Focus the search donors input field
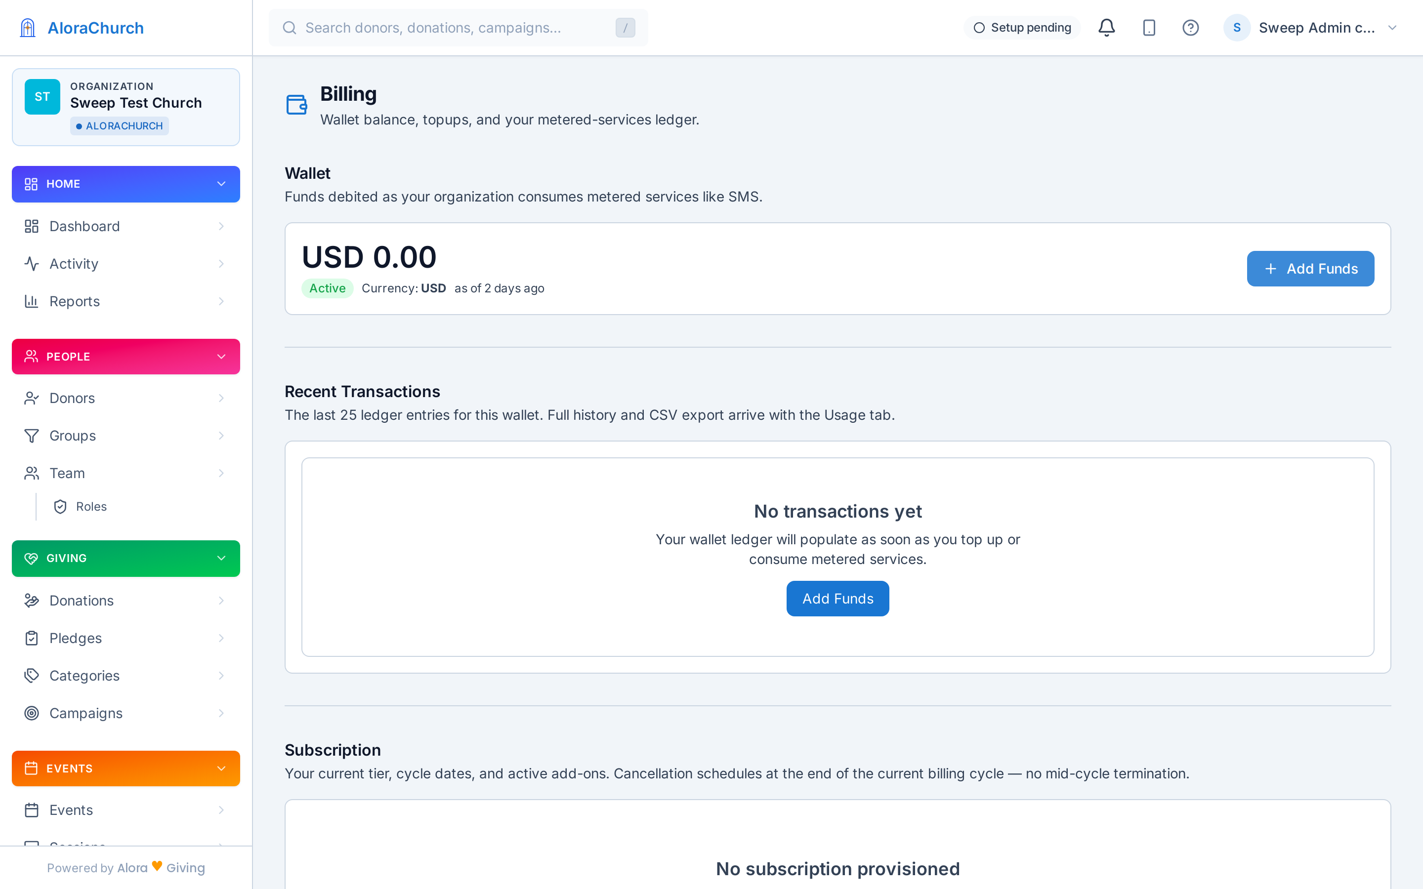 click(x=458, y=28)
